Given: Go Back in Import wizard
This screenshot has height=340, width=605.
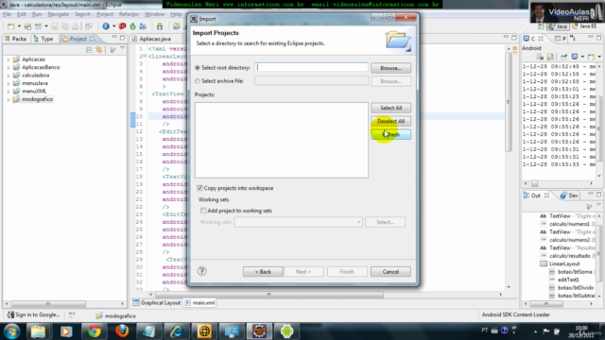Looking at the screenshot, I should [x=263, y=272].
